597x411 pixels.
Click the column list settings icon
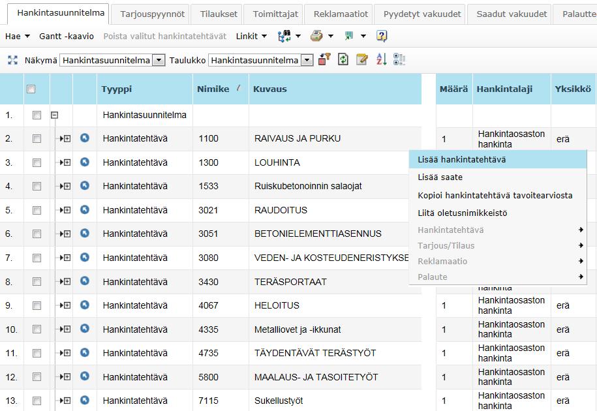coord(399,59)
